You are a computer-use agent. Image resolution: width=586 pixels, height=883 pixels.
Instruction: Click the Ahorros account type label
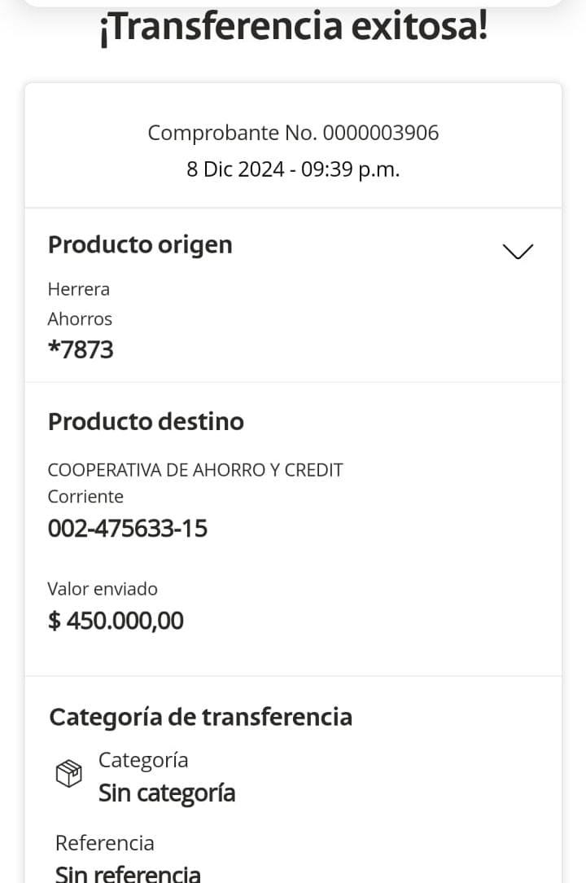pos(80,318)
